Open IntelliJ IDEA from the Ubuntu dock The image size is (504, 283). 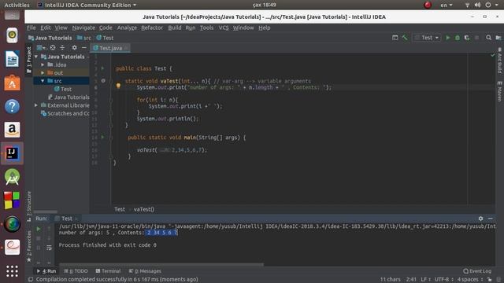[13, 153]
